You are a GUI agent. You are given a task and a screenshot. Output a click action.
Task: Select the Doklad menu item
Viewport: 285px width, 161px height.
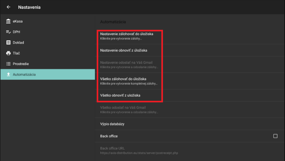18,42
